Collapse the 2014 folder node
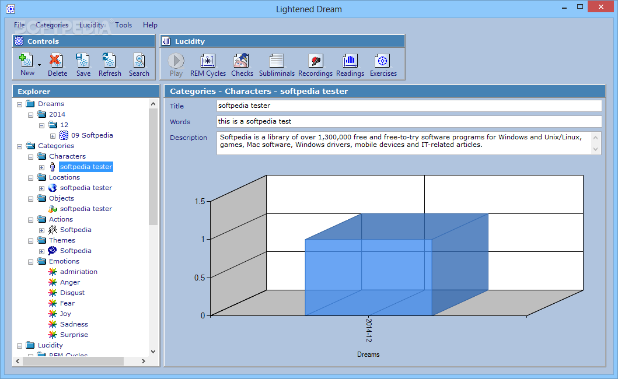Image resolution: width=618 pixels, height=379 pixels. (31, 115)
